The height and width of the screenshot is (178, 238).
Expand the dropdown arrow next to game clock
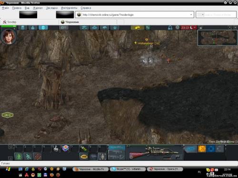point(195,28)
